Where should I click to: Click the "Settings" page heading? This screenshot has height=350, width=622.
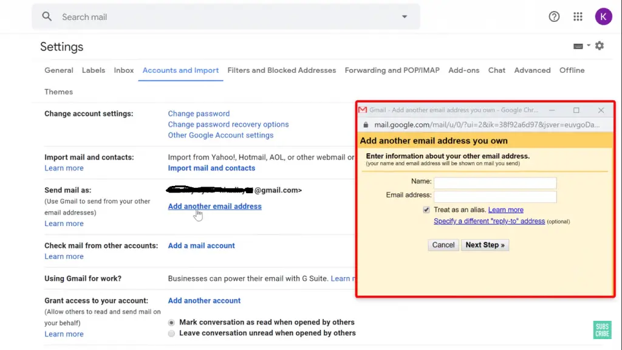(61, 47)
